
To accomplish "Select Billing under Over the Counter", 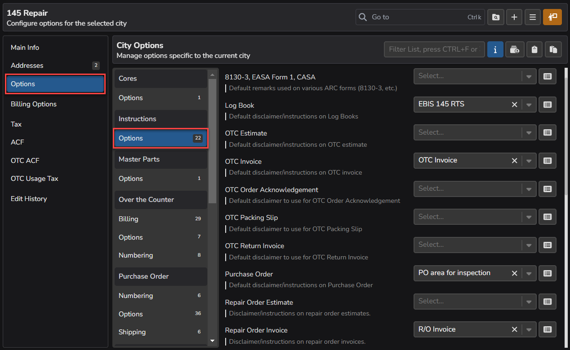I will click(129, 219).
